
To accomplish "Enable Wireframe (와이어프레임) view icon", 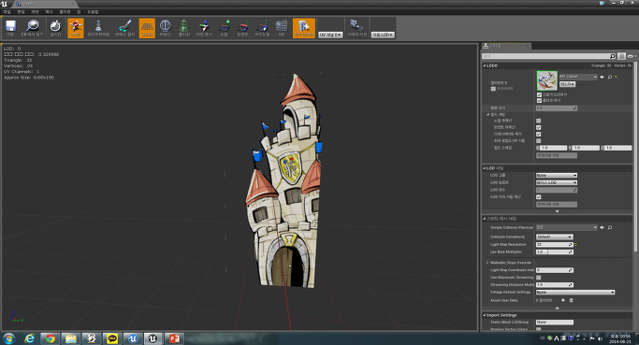I will (98, 28).
